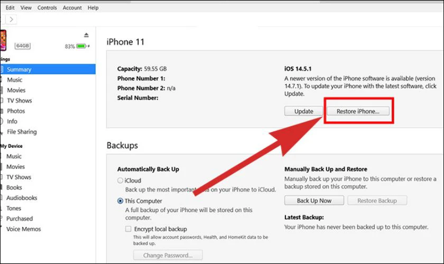The height and width of the screenshot is (264, 444).
Task: Click the Restore Backup button
Action: coord(377,201)
